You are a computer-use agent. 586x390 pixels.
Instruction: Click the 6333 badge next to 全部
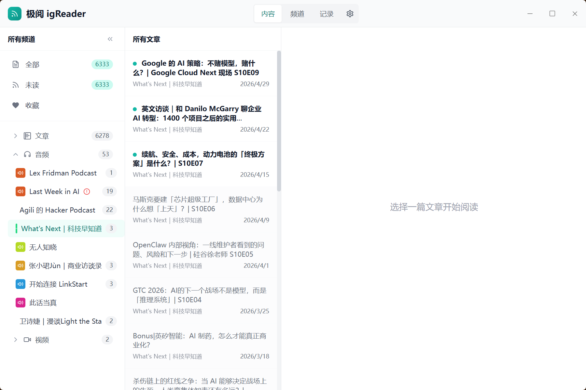point(102,64)
